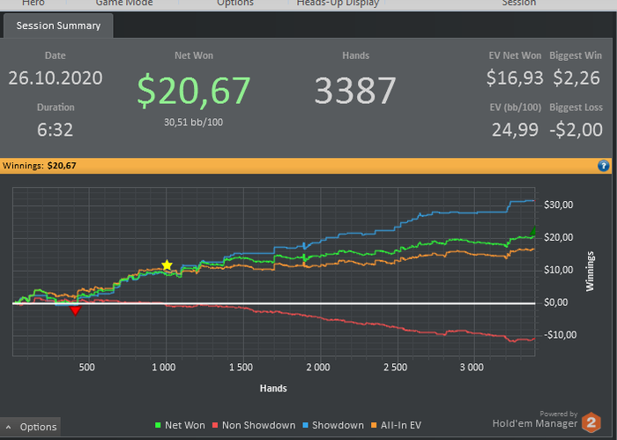The width and height of the screenshot is (617, 440).
Task: Click the $20,67 Net Won value
Action: (x=194, y=91)
